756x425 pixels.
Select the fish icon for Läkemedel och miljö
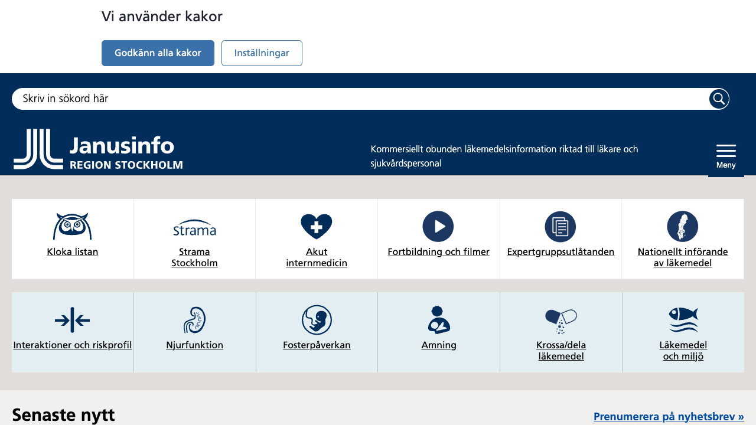tap(682, 319)
